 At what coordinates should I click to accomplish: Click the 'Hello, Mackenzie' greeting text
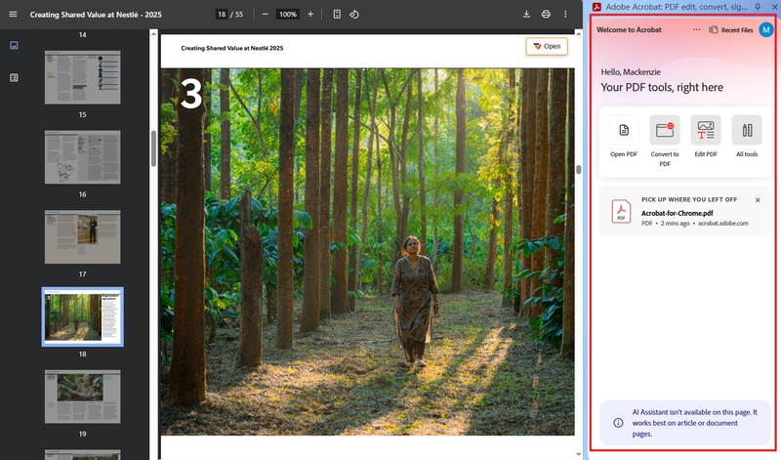coord(631,71)
